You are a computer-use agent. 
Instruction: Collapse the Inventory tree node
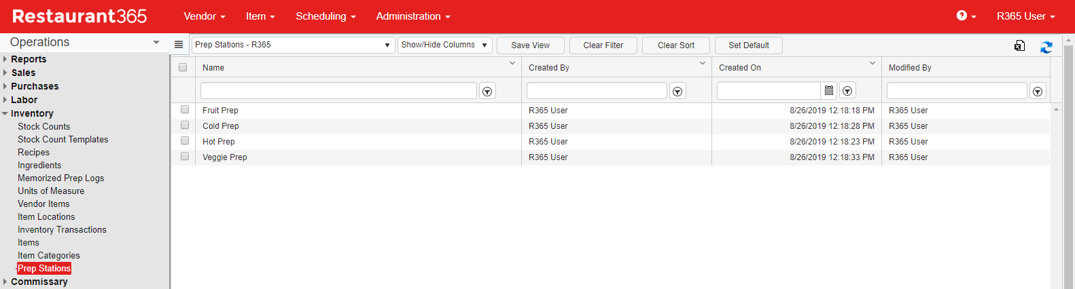5,113
